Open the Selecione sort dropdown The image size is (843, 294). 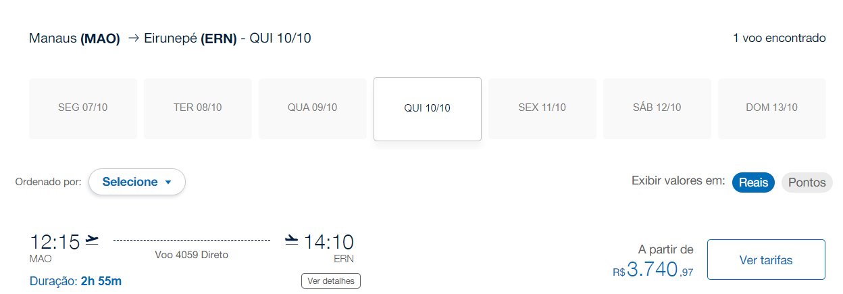tap(137, 182)
